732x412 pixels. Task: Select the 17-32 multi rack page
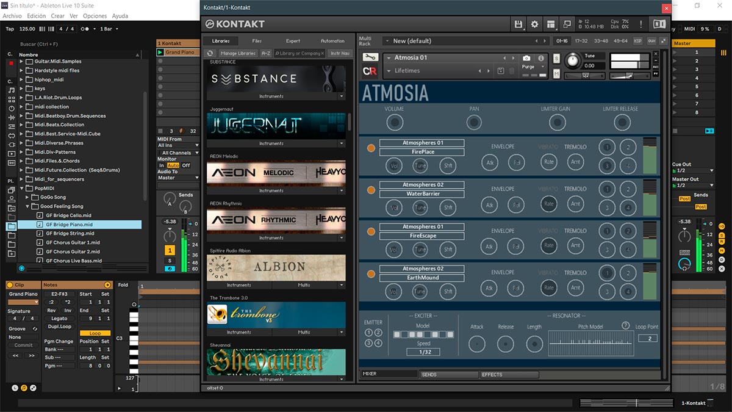pos(581,41)
